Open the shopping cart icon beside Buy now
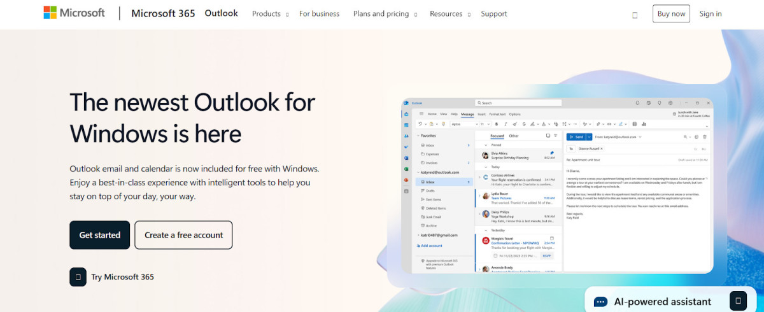 tap(635, 14)
